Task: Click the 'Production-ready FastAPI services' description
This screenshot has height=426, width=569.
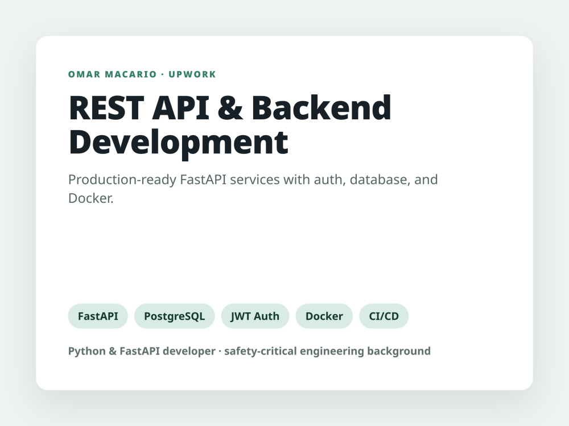Action: tap(253, 189)
